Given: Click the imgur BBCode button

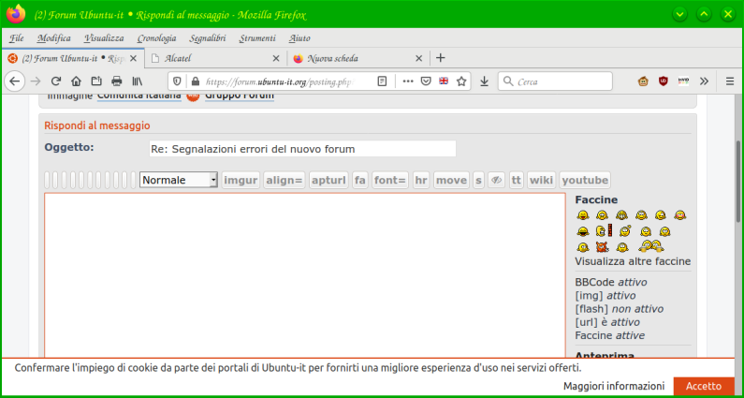Looking at the screenshot, I should click(241, 180).
